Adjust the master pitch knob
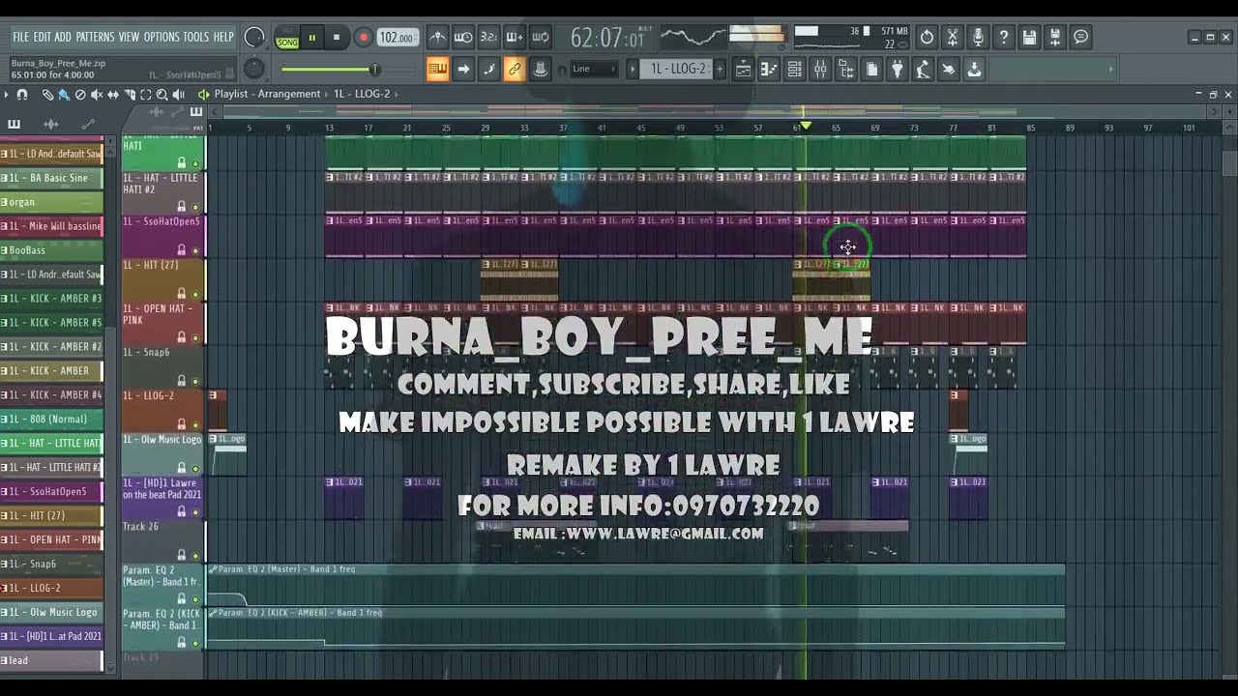Screen dimensions: 1238x696 [254, 69]
